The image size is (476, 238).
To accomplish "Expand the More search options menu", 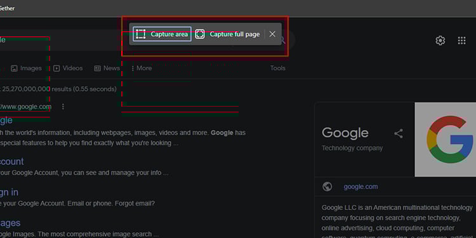I will pos(141,69).
